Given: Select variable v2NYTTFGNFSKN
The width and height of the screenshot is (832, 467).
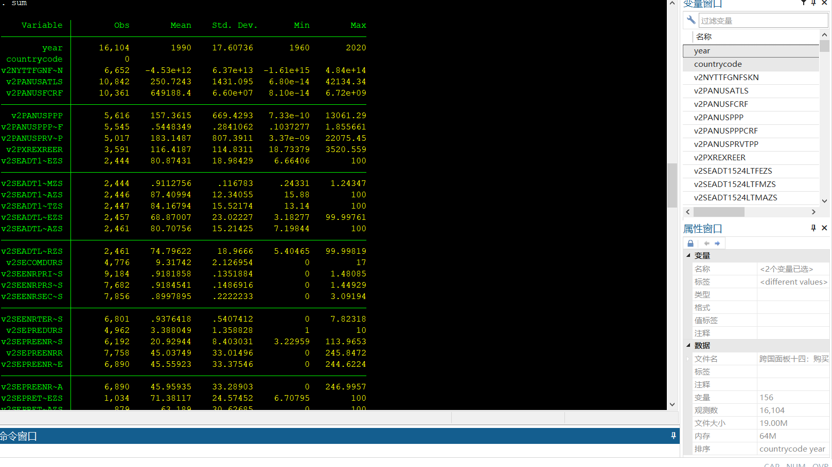Looking at the screenshot, I should pos(751,77).
